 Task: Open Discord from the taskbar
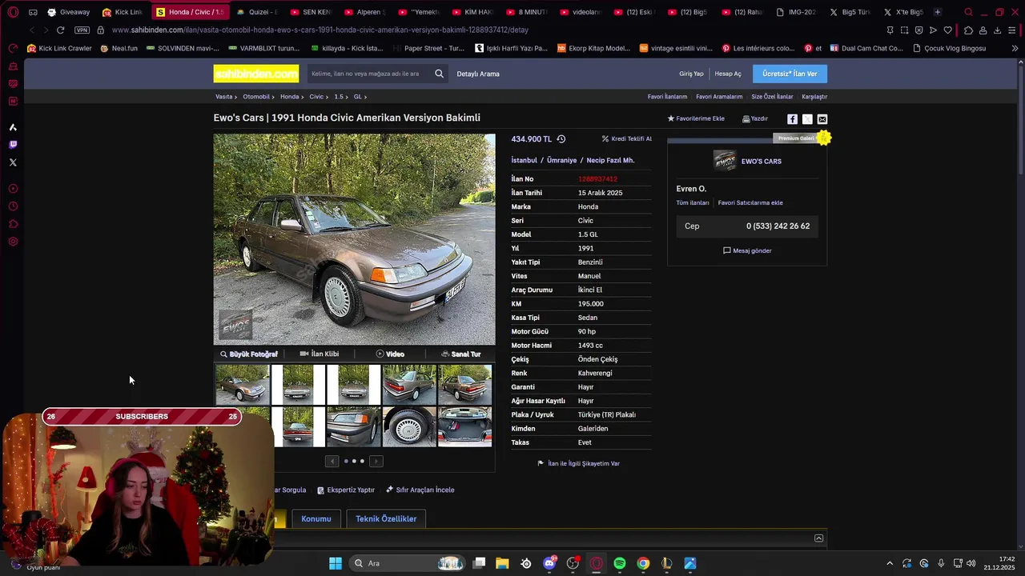(x=549, y=563)
